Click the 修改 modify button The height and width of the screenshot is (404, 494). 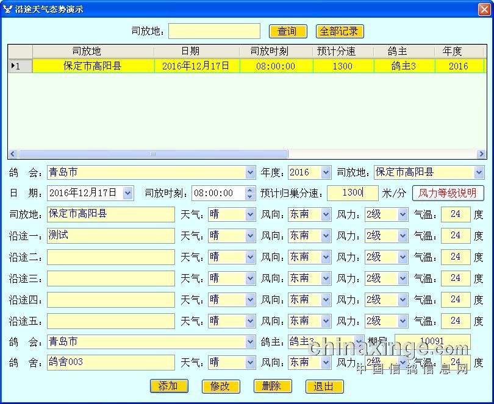(221, 386)
